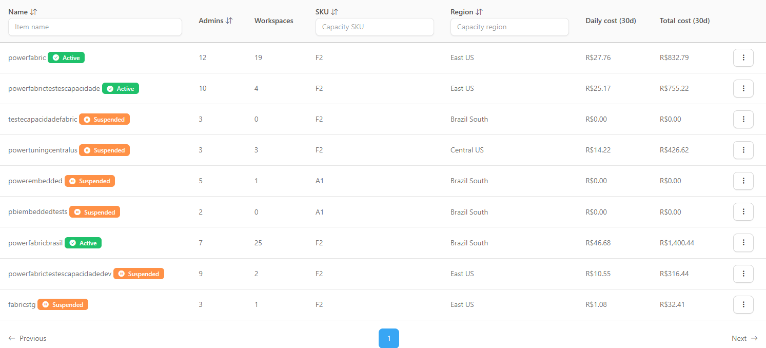Image resolution: width=766 pixels, height=348 pixels.
Task: Click total cost R$1,400.44
Action: tap(677, 243)
